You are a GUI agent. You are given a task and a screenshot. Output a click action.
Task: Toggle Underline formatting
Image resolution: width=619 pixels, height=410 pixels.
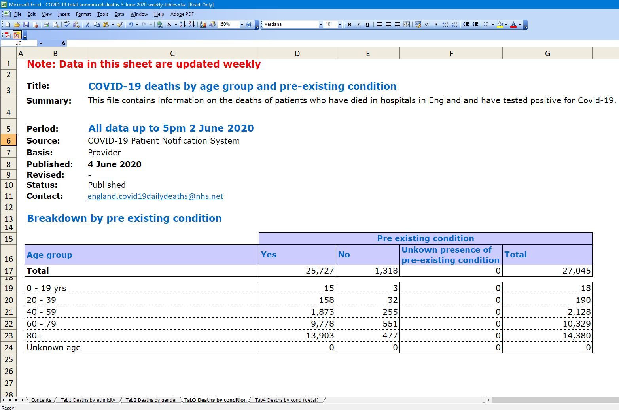pos(367,25)
